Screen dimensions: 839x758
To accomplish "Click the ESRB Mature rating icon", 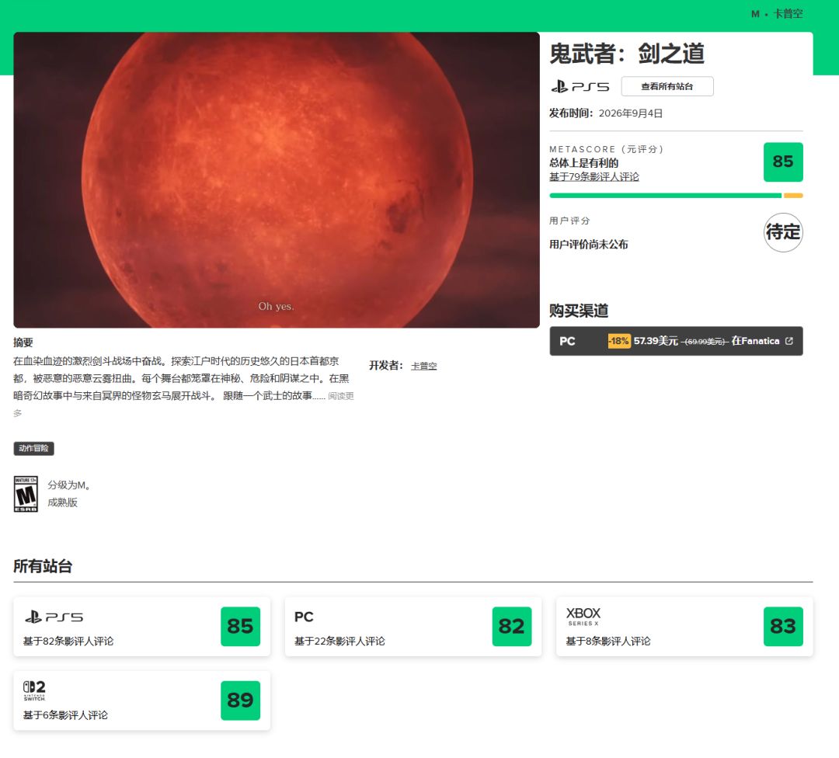I will [x=26, y=494].
